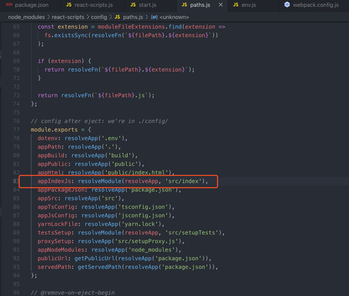
Task: Switch to the start.js tab
Action: 148,5
